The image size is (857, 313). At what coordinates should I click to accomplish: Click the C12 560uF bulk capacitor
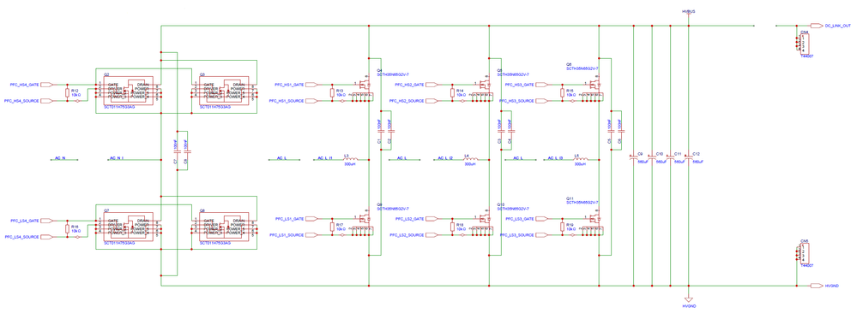689,156
